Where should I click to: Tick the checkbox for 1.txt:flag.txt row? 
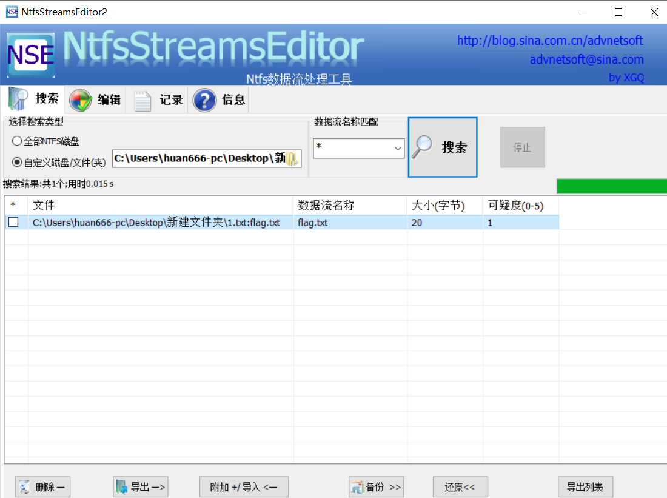(x=13, y=222)
